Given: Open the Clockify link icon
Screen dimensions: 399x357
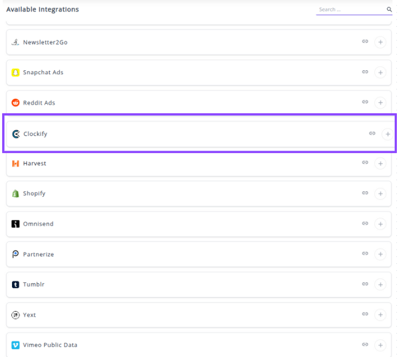Looking at the screenshot, I should 372,133.
